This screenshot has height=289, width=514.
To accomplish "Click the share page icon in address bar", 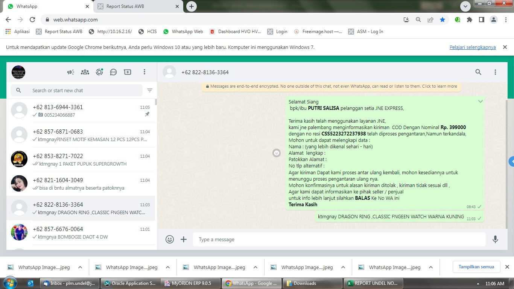I will pos(430,20).
